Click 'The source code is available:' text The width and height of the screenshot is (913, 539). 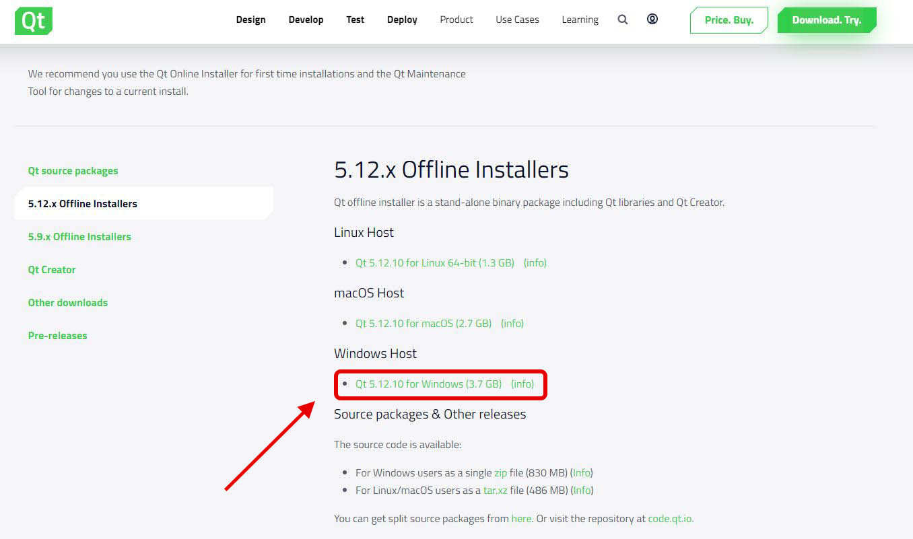coord(397,445)
